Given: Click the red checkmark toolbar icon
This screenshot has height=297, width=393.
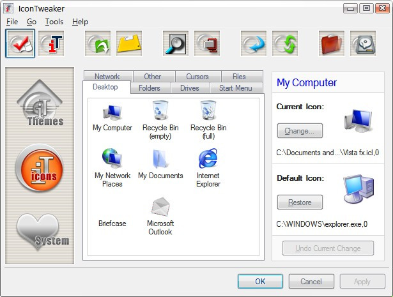Looking at the screenshot, I should [20, 43].
